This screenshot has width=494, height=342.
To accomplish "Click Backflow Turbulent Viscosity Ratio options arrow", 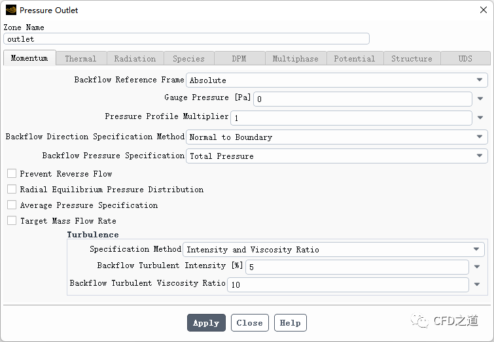I will pos(477,285).
